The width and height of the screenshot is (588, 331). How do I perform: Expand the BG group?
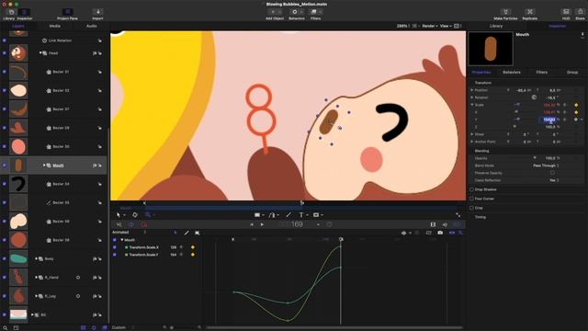point(32,314)
